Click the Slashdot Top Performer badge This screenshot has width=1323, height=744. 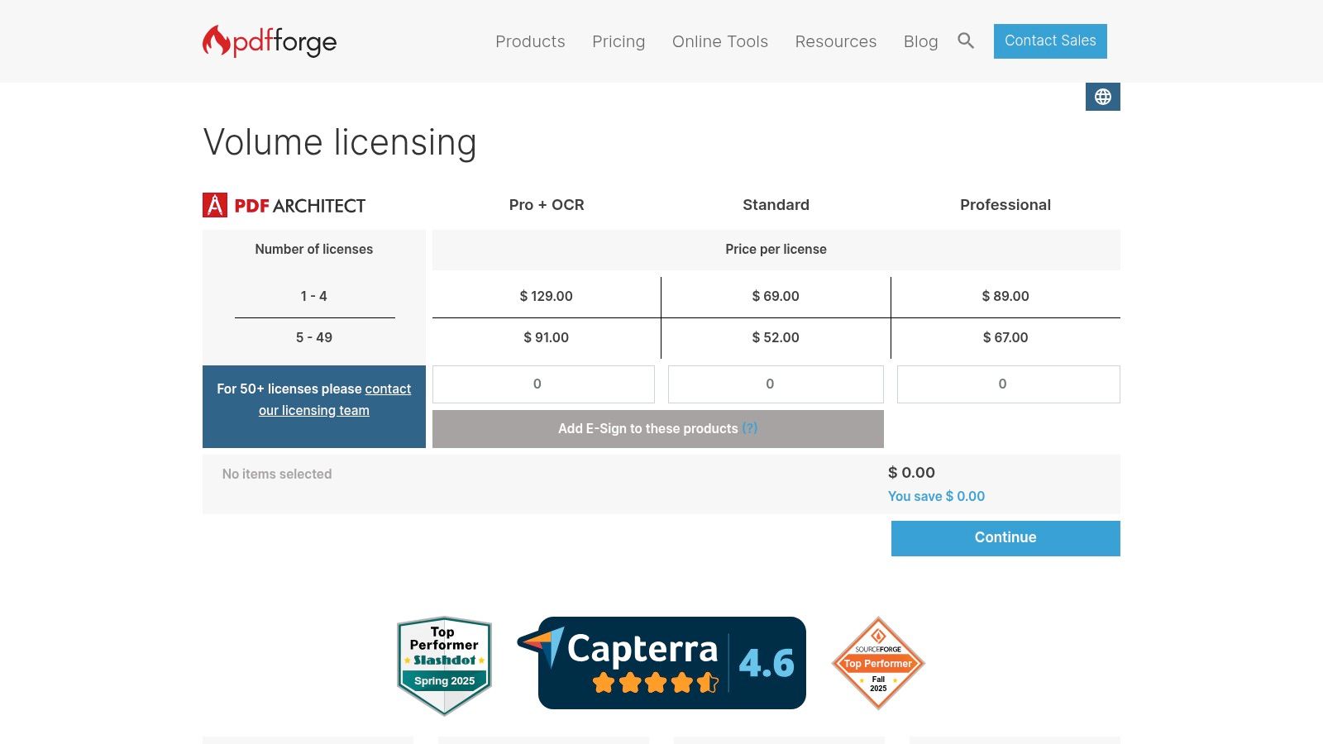(444, 665)
